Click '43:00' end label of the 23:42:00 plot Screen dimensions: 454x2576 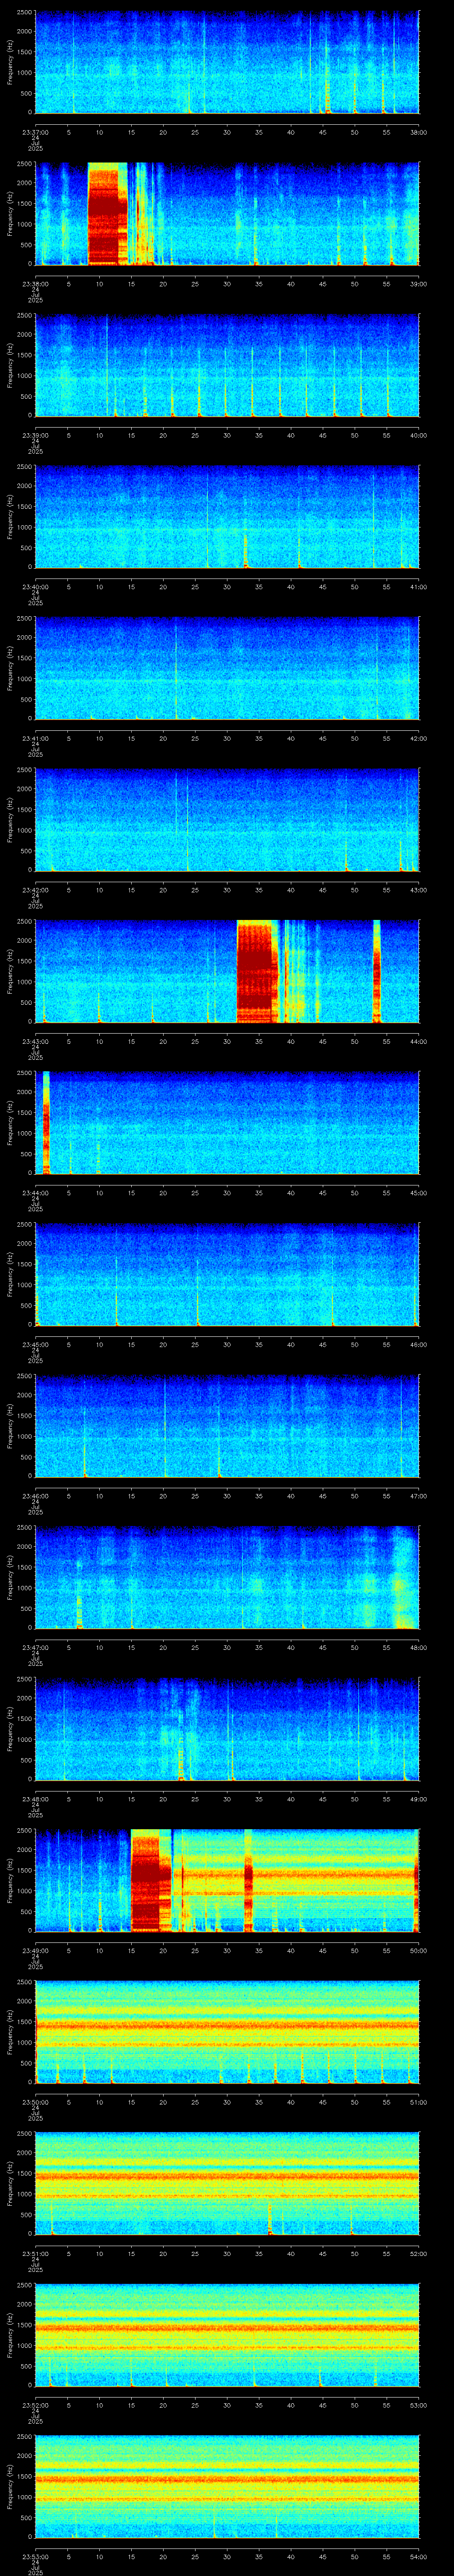[x=418, y=890]
